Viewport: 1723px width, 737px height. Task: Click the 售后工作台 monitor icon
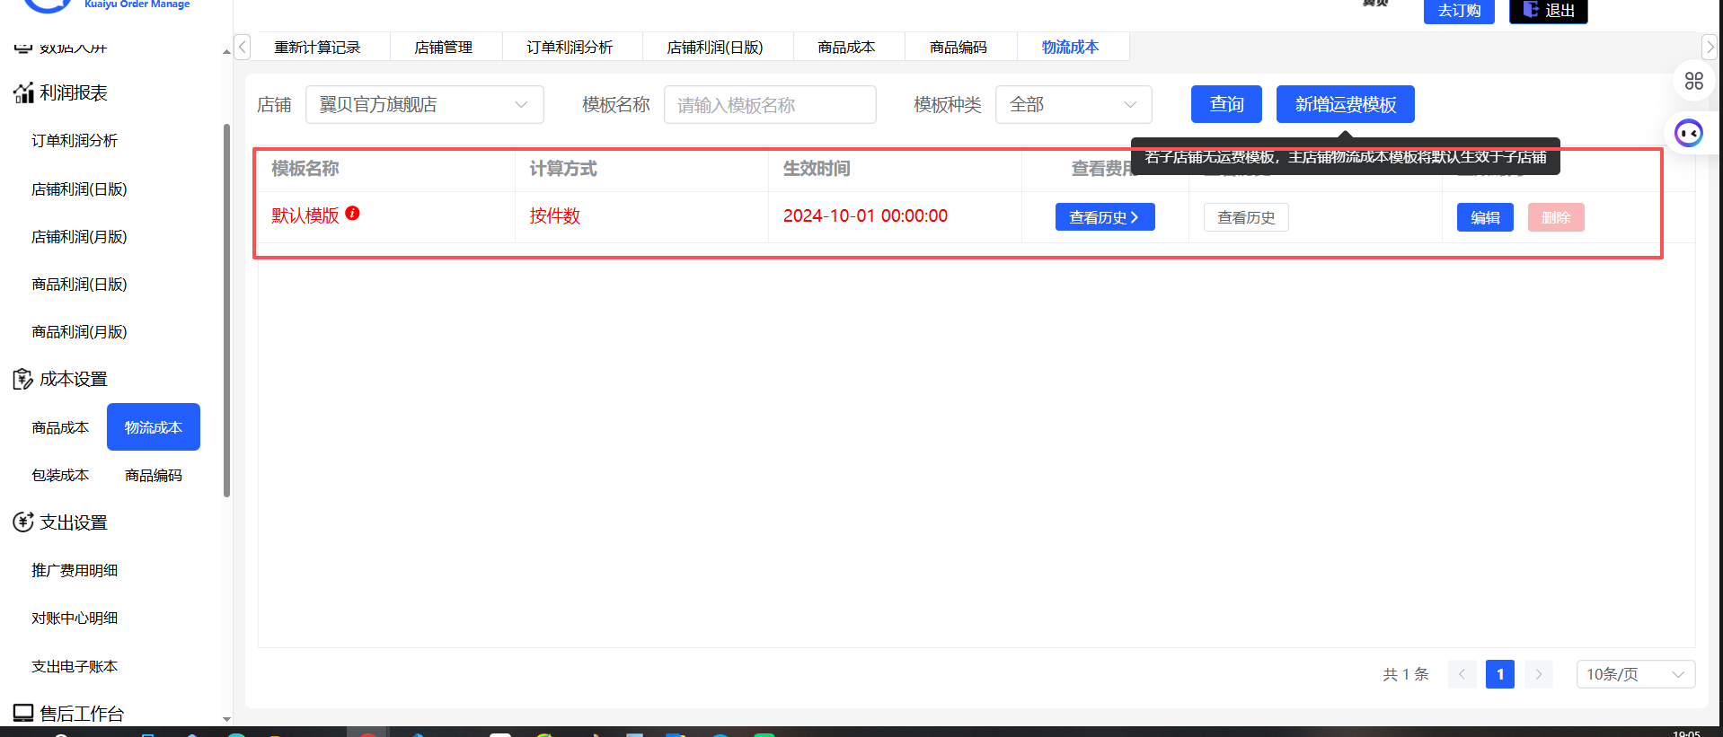[23, 714]
